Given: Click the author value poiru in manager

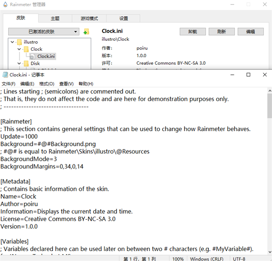Looking at the screenshot, I should point(142,48).
